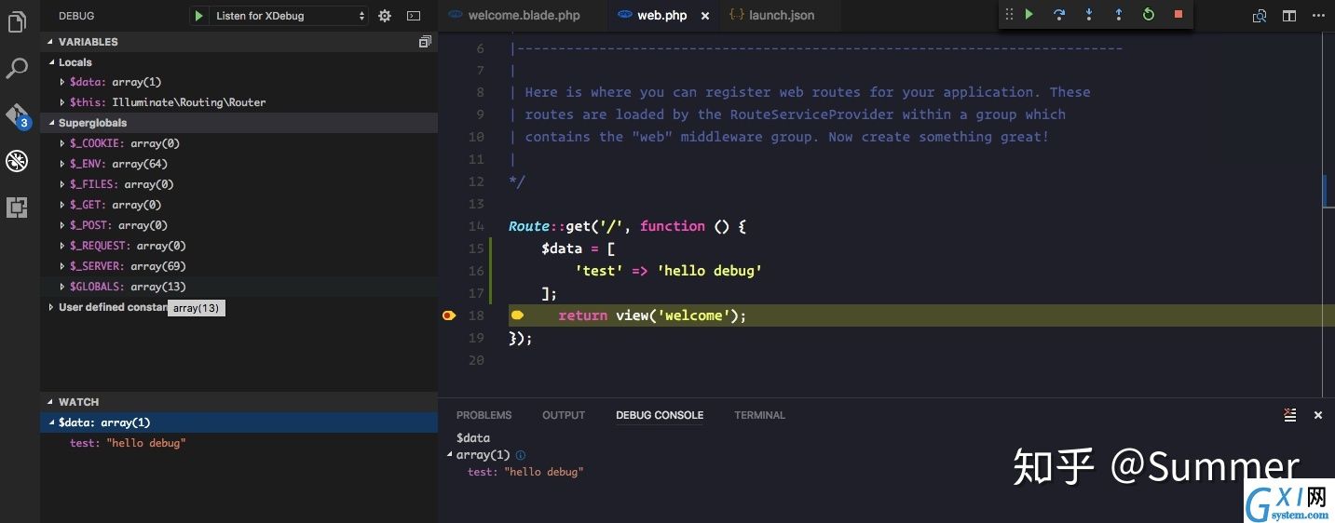Image resolution: width=1335 pixels, height=523 pixels.
Task: Open the OUTPUT panel tab
Action: pos(564,415)
